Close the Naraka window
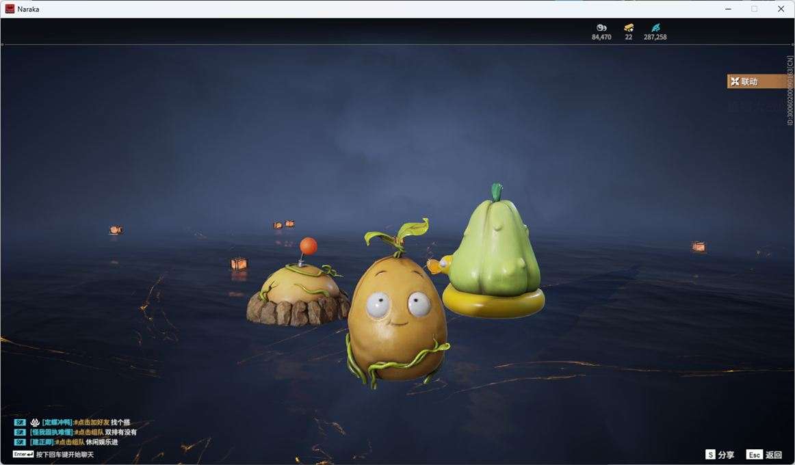 pos(781,9)
